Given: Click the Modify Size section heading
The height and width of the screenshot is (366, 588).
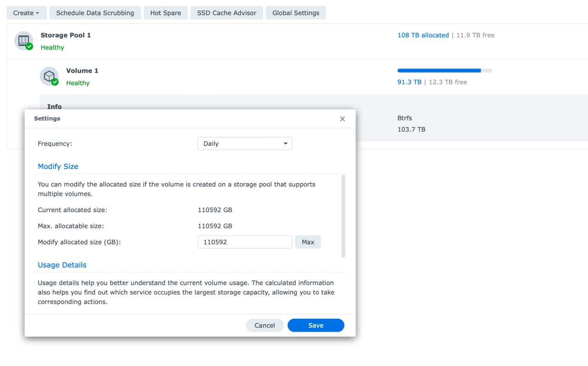Looking at the screenshot, I should (58, 166).
